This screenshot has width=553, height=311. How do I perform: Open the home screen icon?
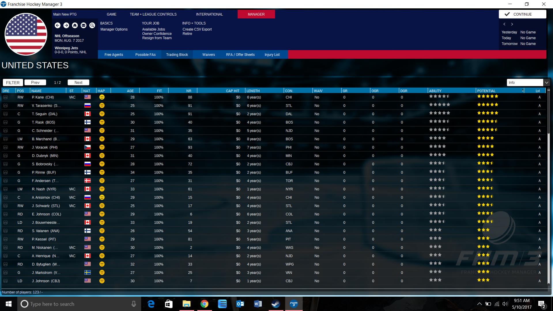[x=75, y=25]
